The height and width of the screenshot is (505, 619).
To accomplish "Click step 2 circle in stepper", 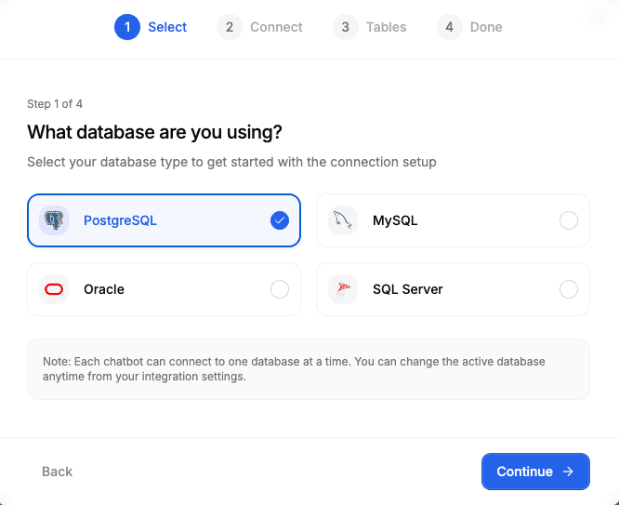I will [x=230, y=27].
